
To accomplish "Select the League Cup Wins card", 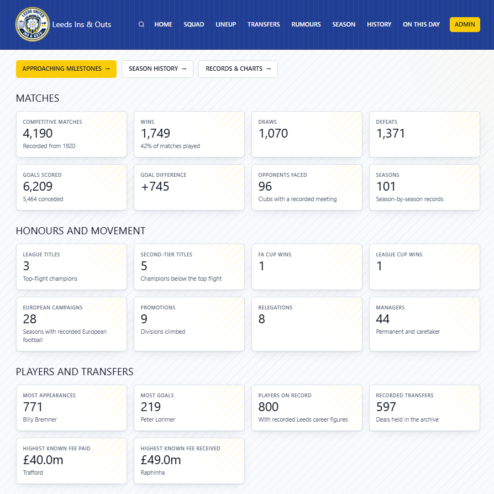I will [x=424, y=267].
